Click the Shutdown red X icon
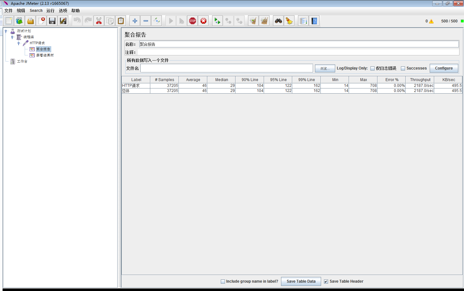 pyautogui.click(x=203, y=21)
